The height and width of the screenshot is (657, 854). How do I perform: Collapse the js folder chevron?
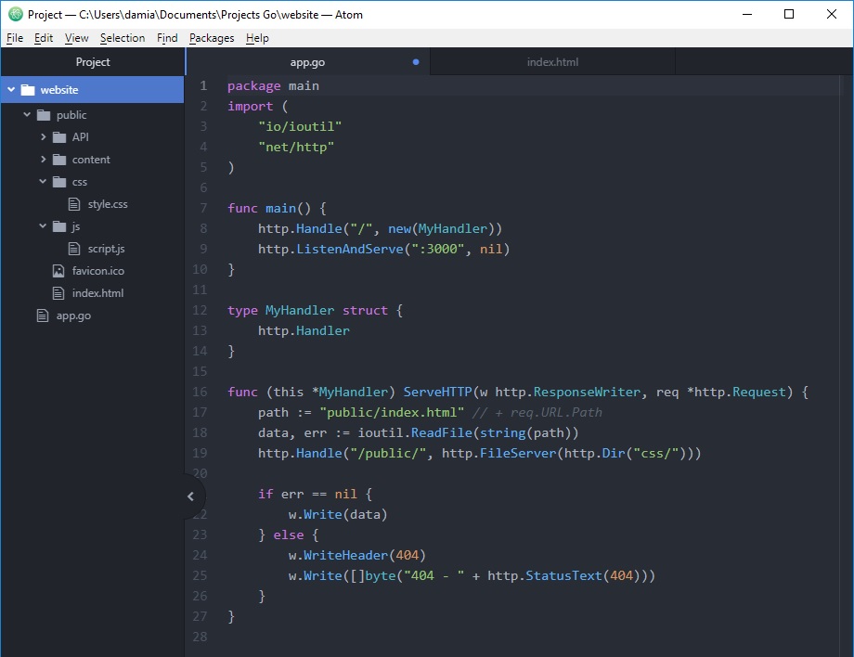(x=44, y=226)
